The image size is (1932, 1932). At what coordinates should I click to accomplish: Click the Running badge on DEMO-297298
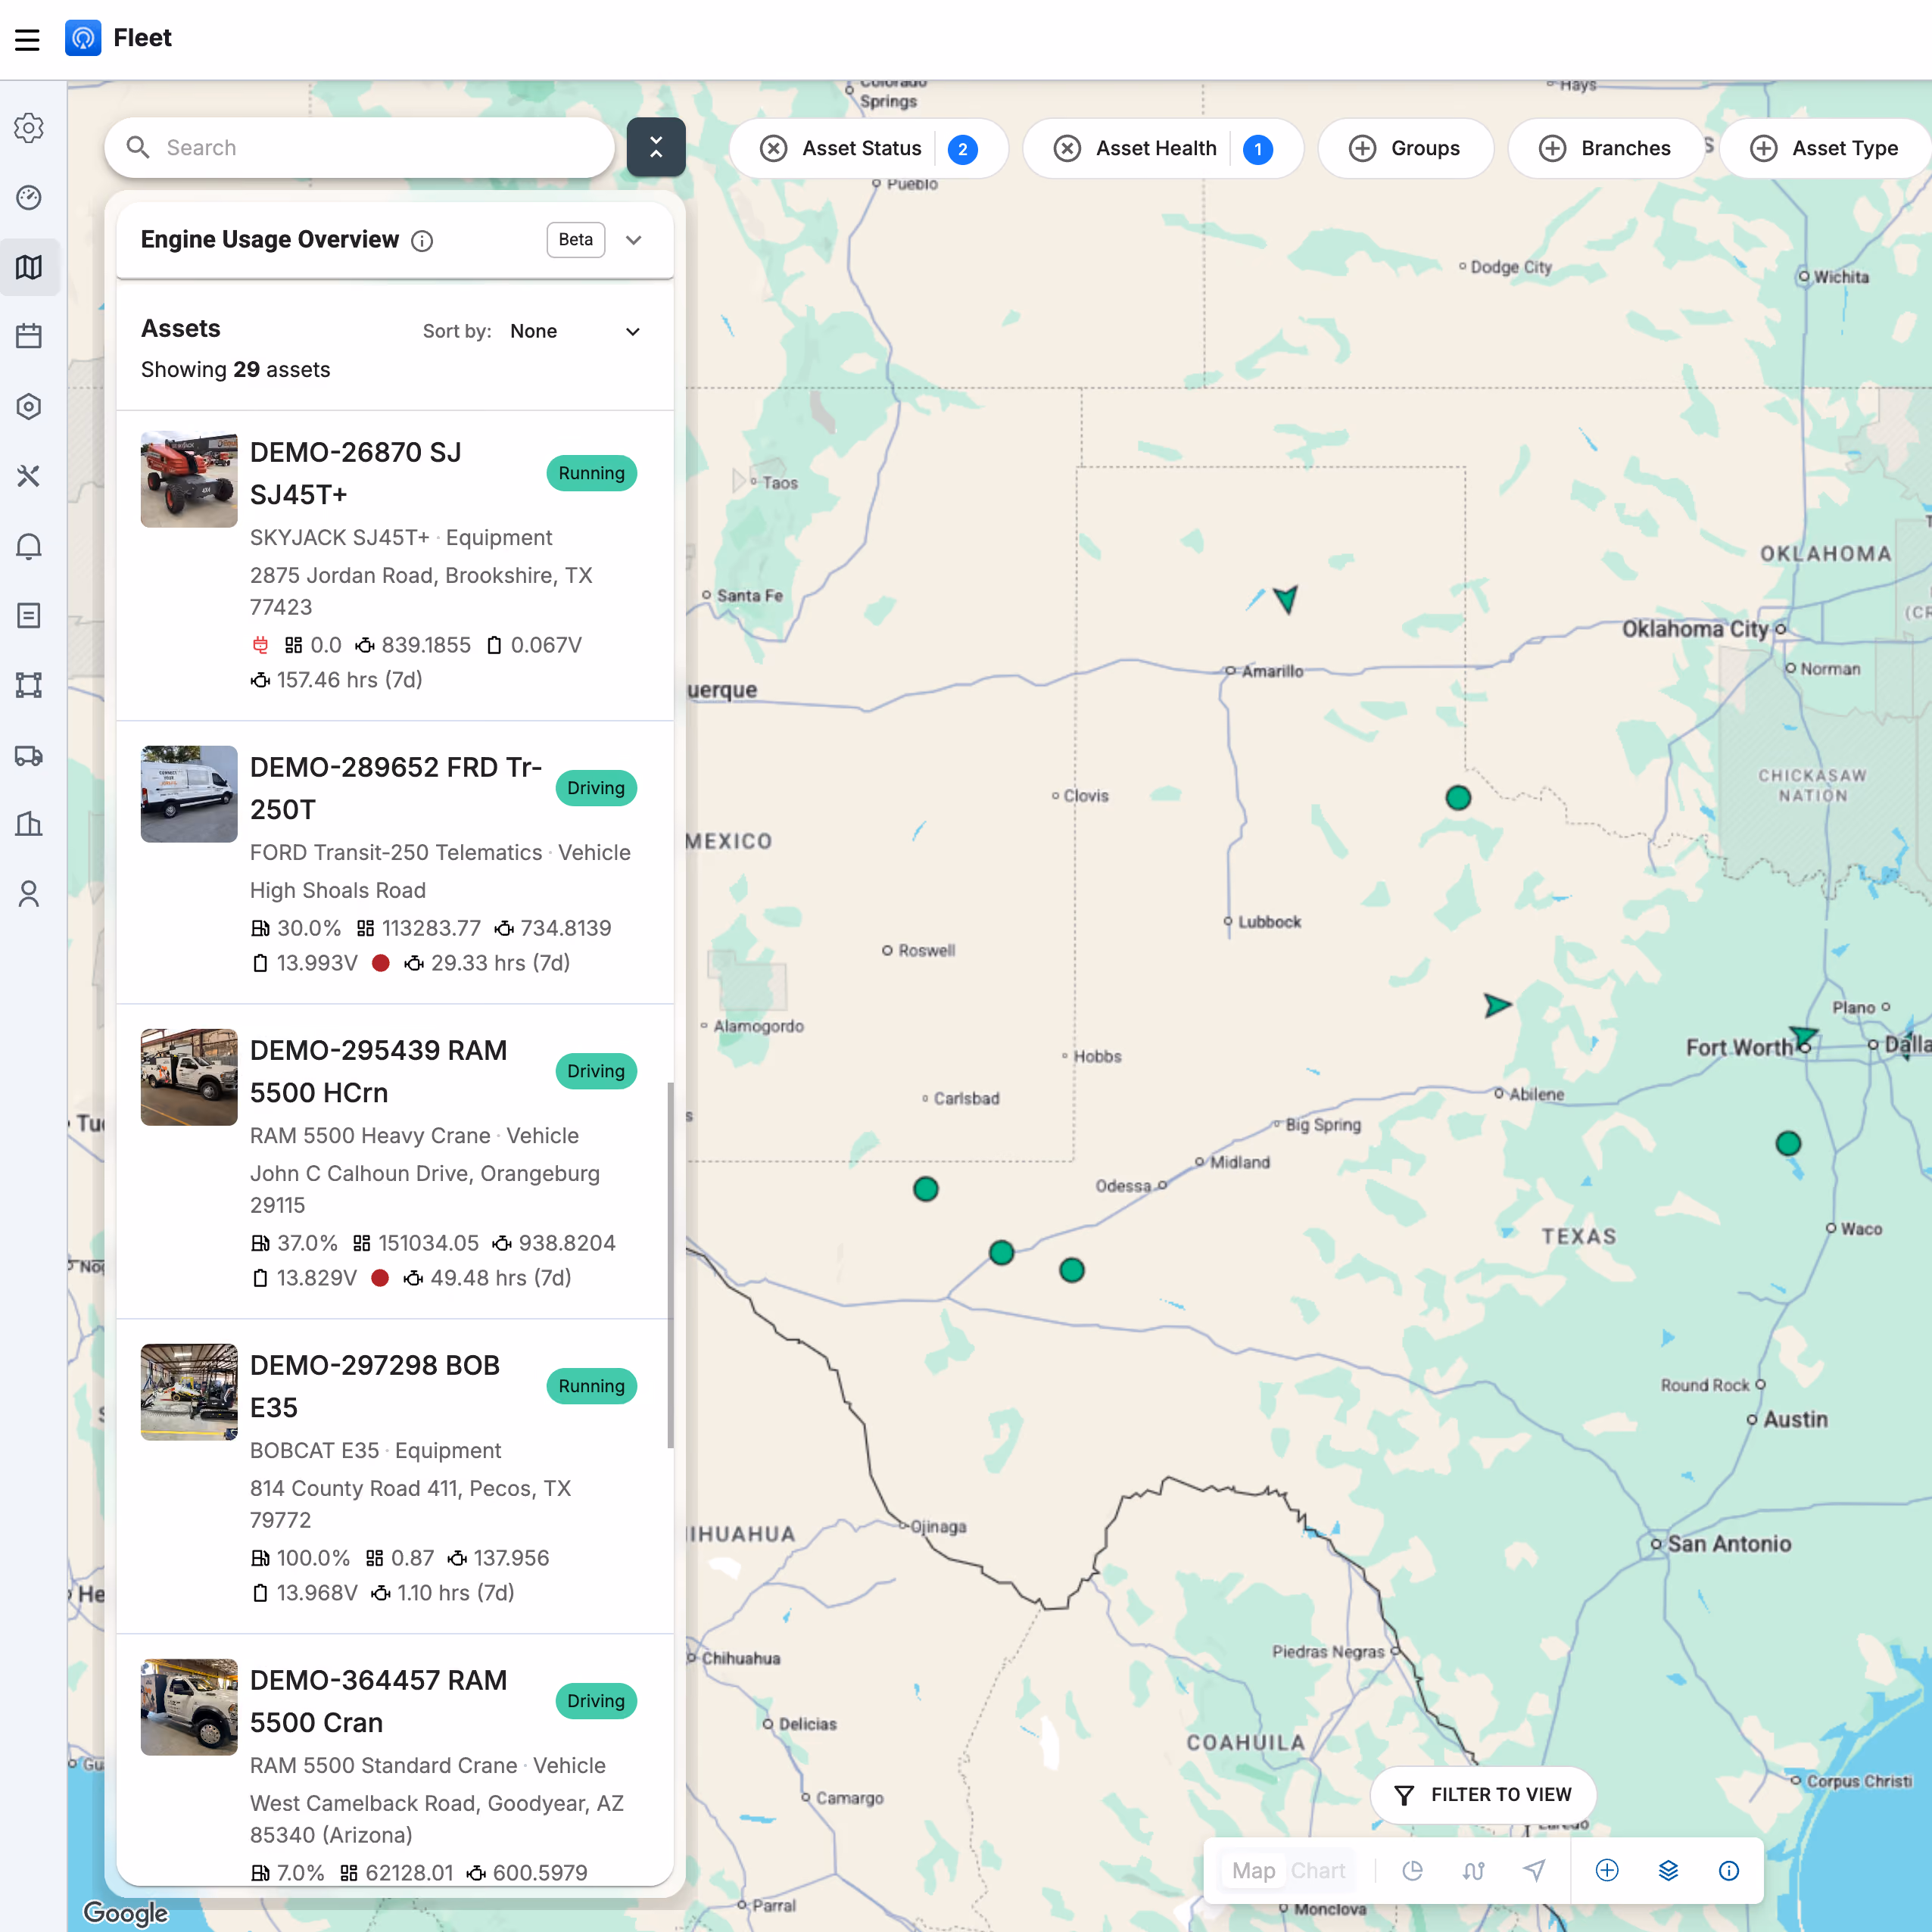click(x=591, y=1386)
